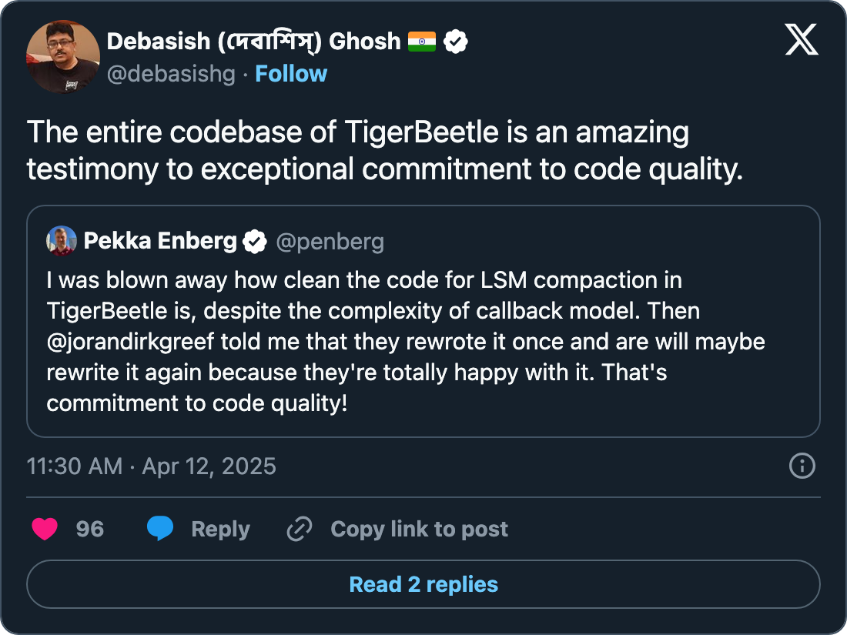Open the tweet info circle icon
Screen dimensions: 847x635
[802, 466]
